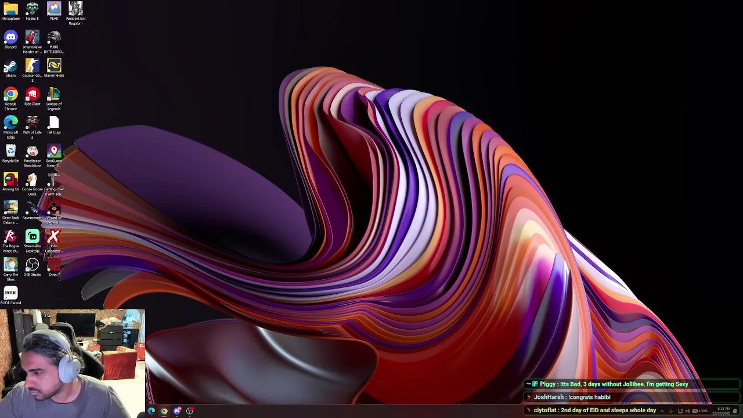Click the webcam overlay thumbnail
Screen dimensions: 743x418
(72, 363)
